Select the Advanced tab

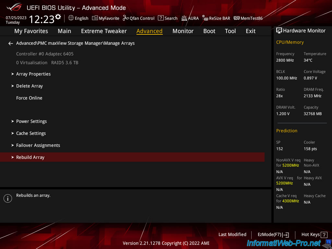[149, 31]
